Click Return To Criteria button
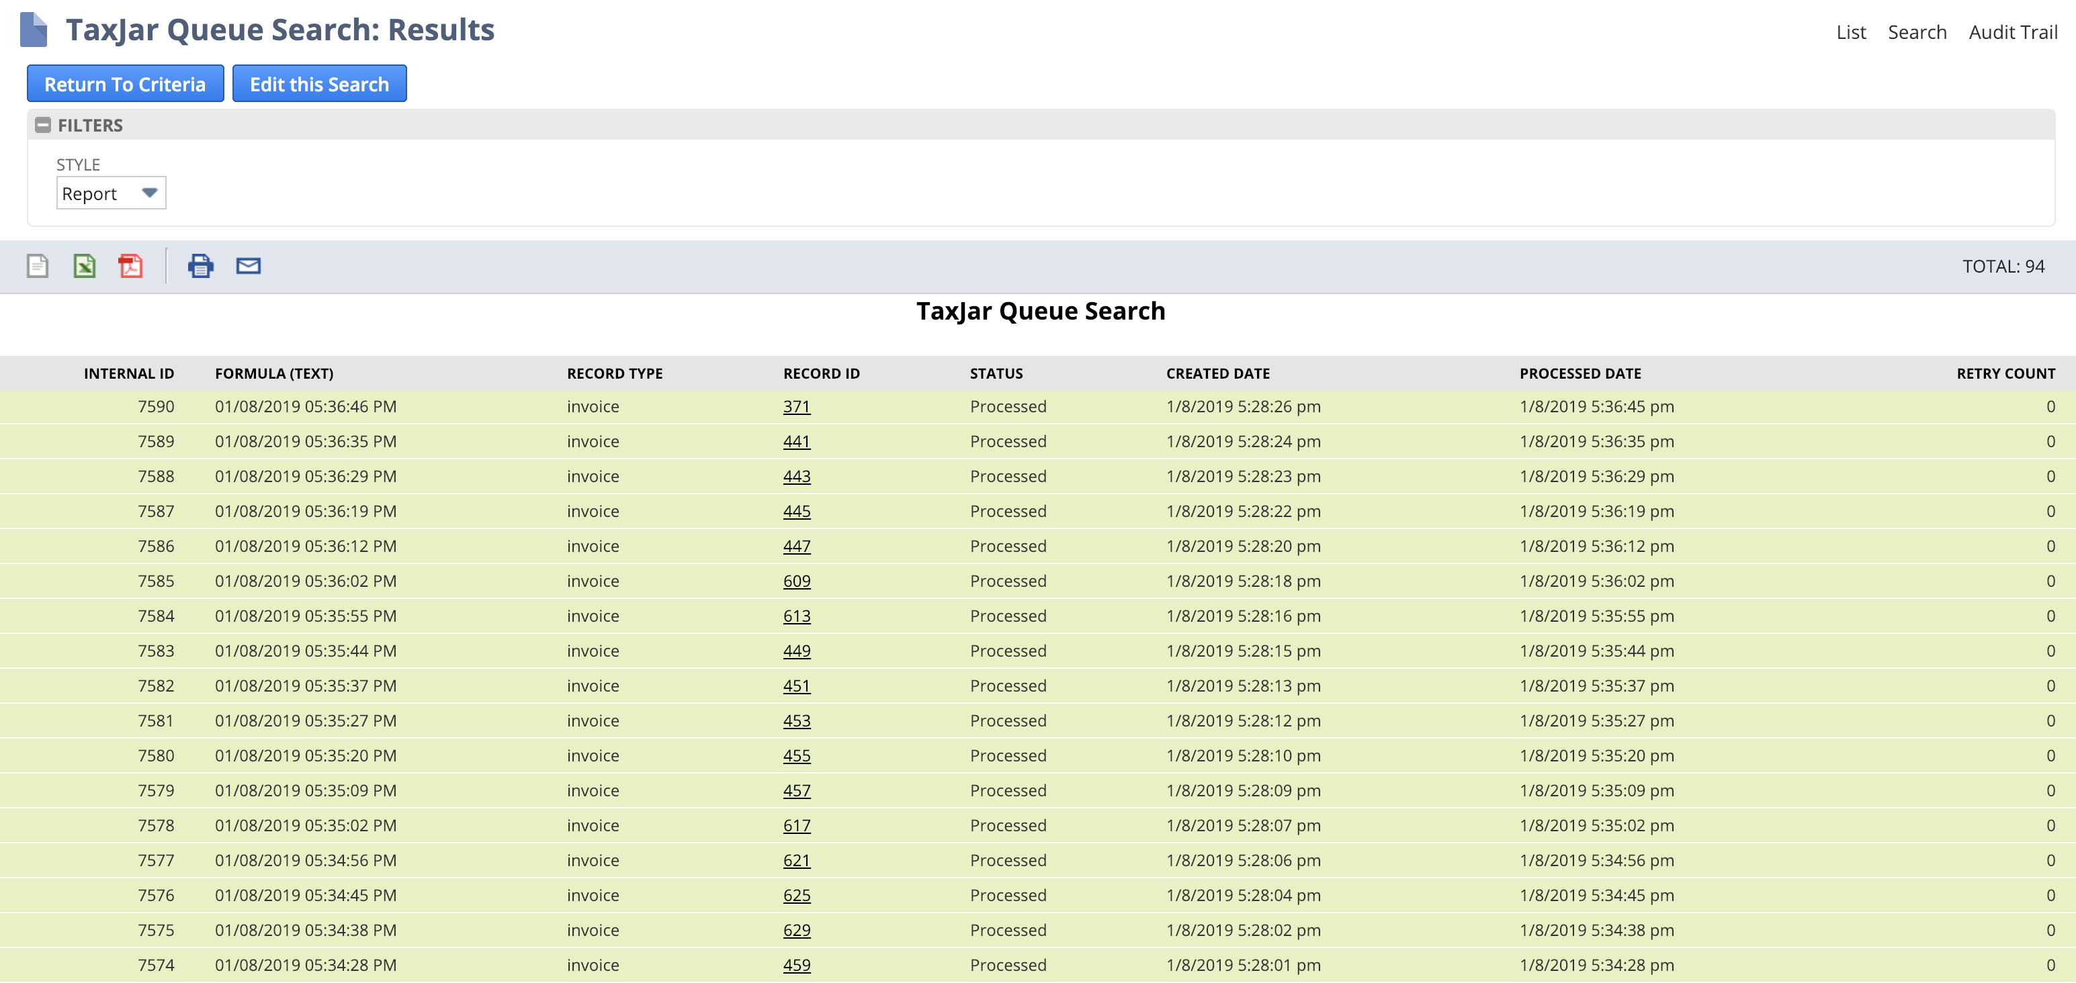2076x983 pixels. 125,84
